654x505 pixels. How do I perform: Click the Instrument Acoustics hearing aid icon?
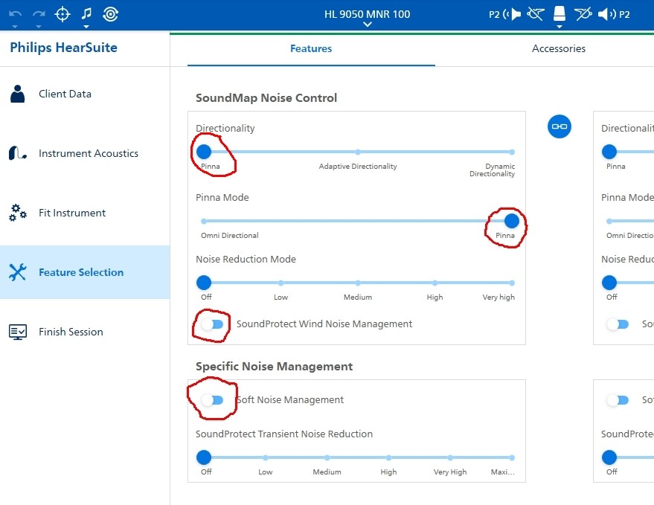[x=18, y=153]
